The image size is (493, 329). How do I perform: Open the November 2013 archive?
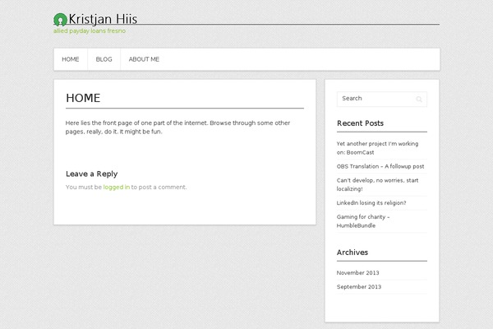[x=357, y=272]
